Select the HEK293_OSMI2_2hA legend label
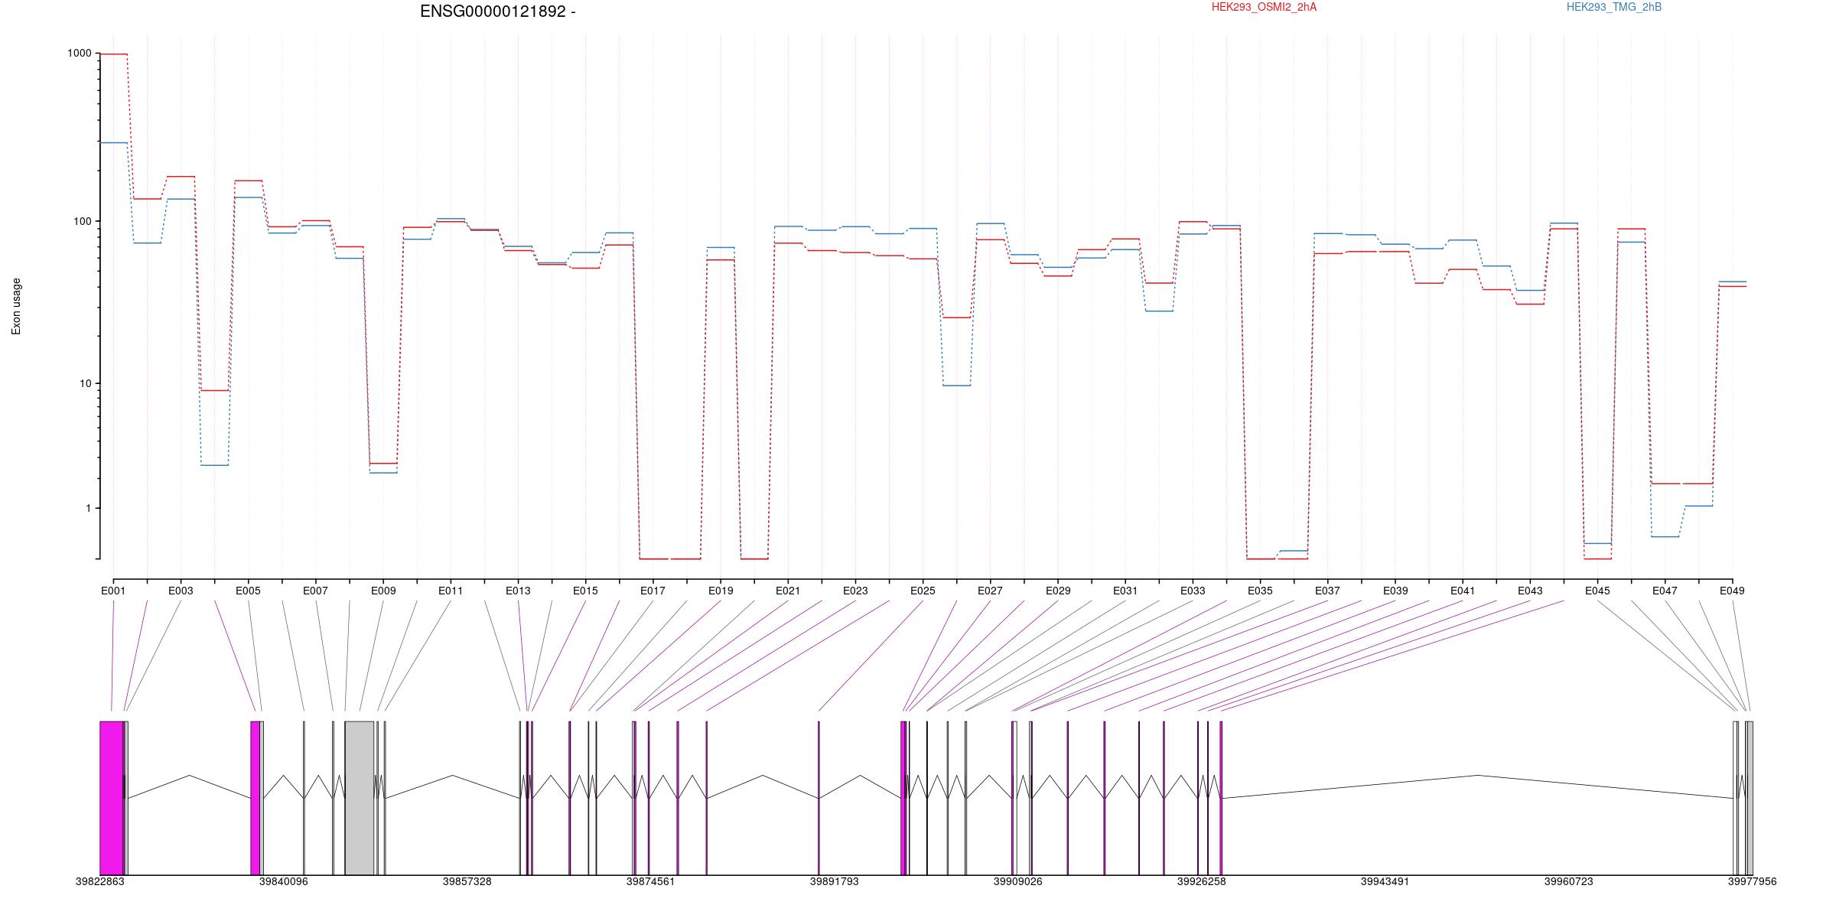The width and height of the screenshot is (1836, 918). point(1264,7)
